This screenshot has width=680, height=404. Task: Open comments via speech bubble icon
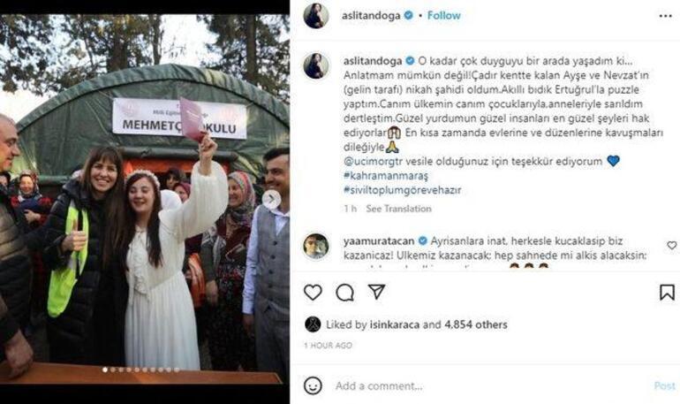click(344, 293)
